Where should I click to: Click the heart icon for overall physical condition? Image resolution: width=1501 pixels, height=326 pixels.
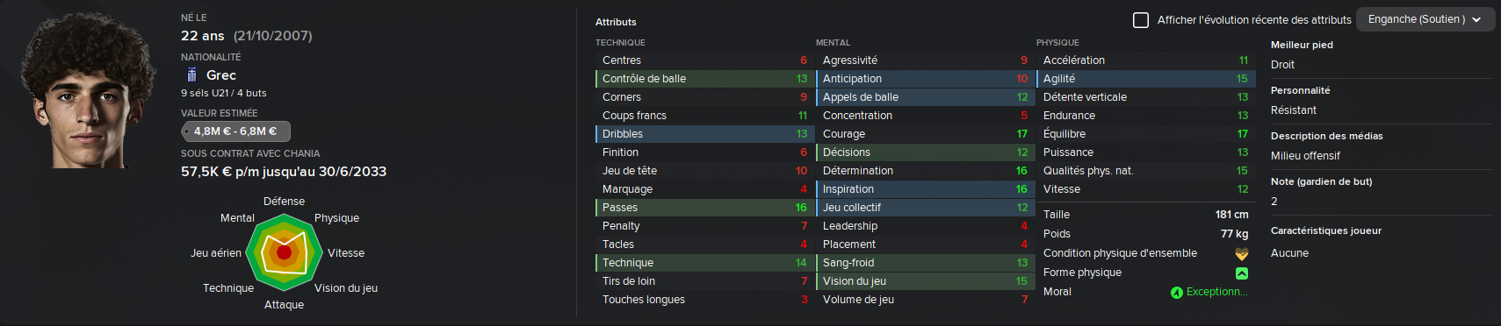tap(1242, 254)
